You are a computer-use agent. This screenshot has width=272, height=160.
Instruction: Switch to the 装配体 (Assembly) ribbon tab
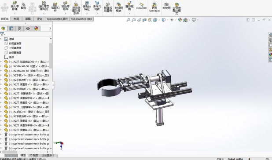[x=5, y=19]
